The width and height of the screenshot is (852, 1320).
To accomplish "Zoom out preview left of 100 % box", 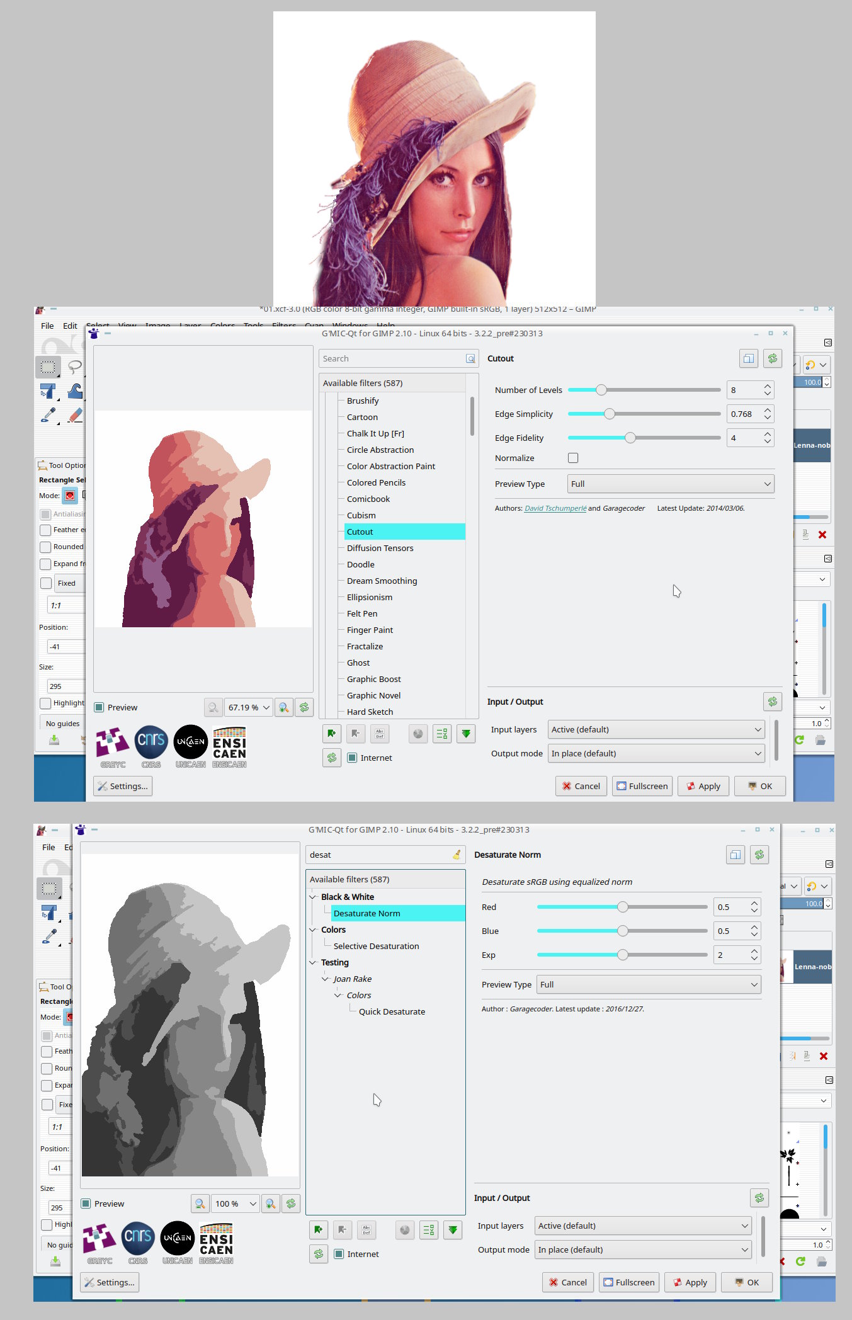I will [200, 1203].
